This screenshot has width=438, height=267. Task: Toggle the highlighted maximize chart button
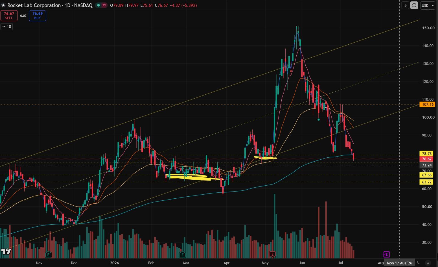[414, 5]
